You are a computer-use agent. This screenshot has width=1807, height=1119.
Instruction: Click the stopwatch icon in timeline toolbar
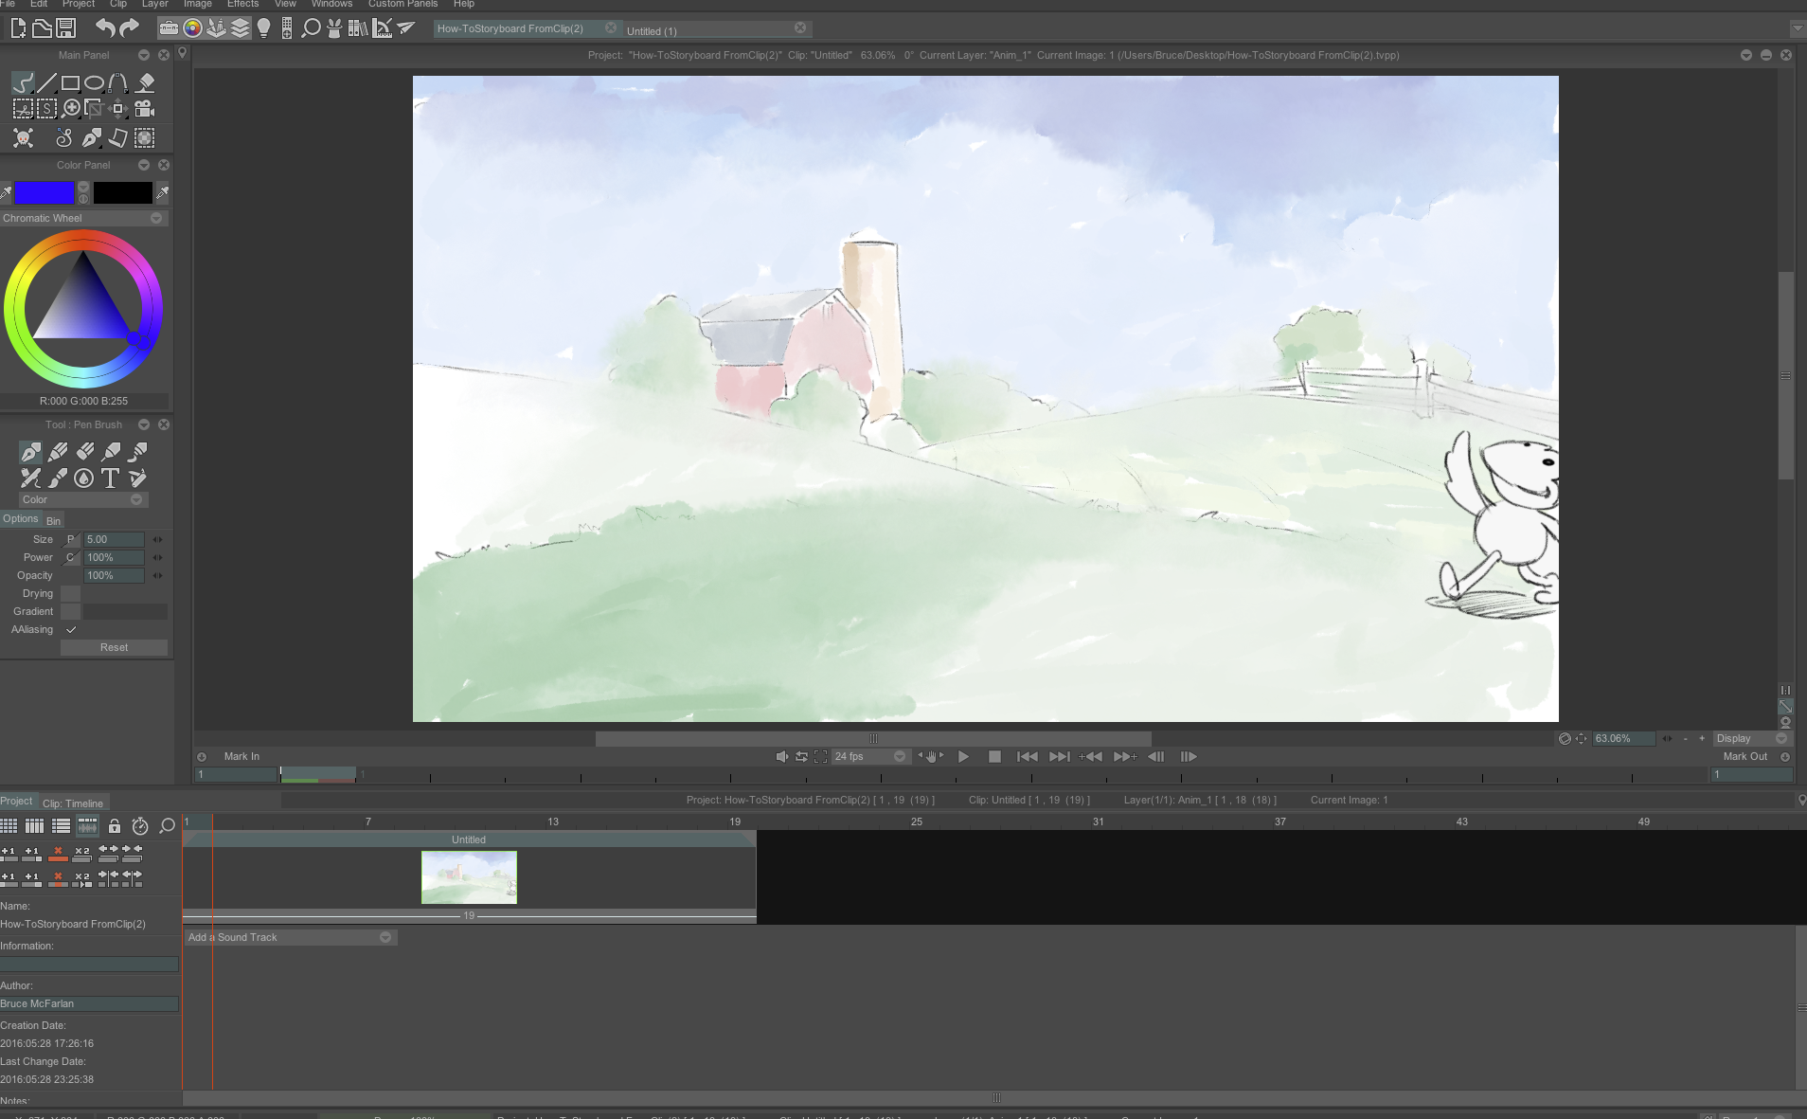click(140, 826)
